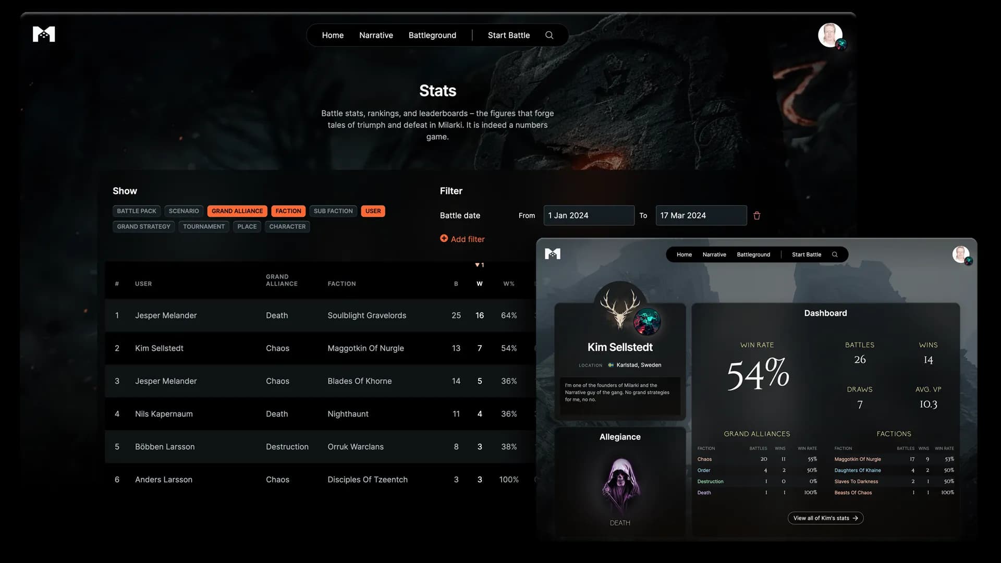Click the Milarki logo on Kim's dashboard view
Image resolution: width=1001 pixels, height=563 pixels.
553,254
